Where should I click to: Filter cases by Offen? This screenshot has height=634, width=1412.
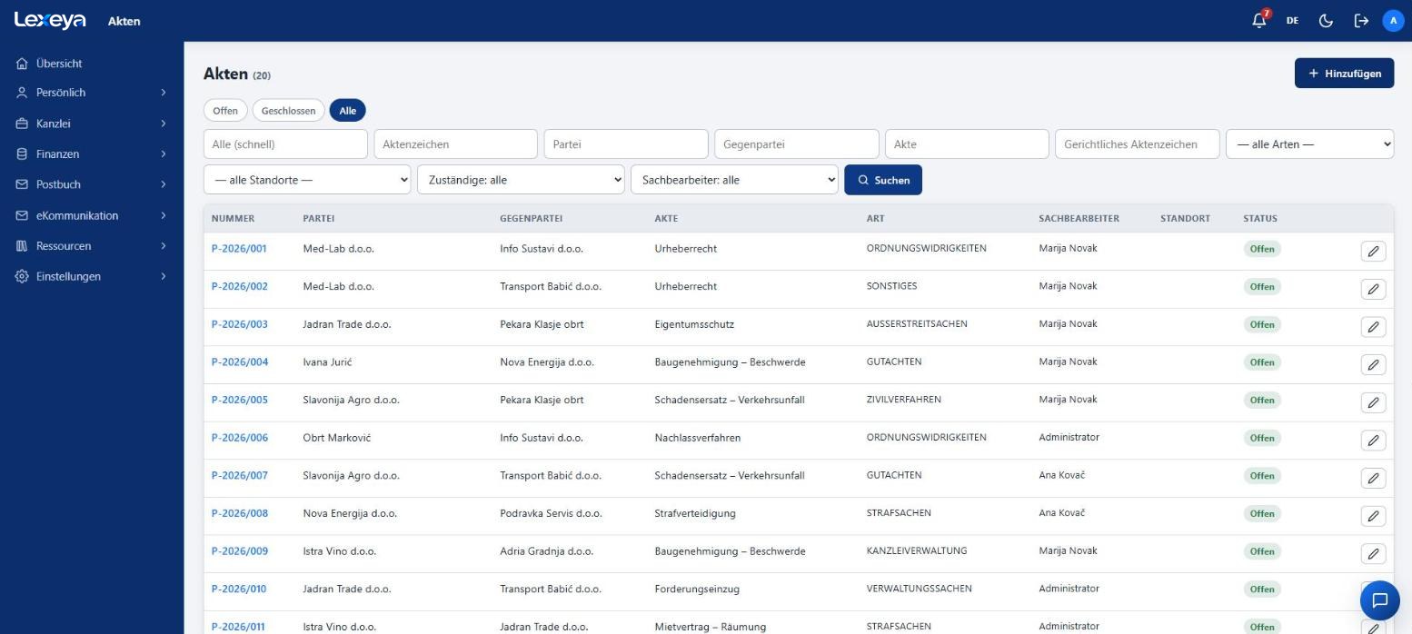[x=225, y=111]
